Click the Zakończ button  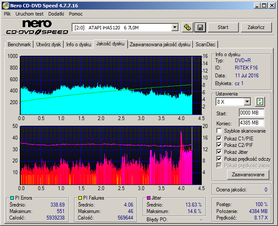[x=256, y=27]
